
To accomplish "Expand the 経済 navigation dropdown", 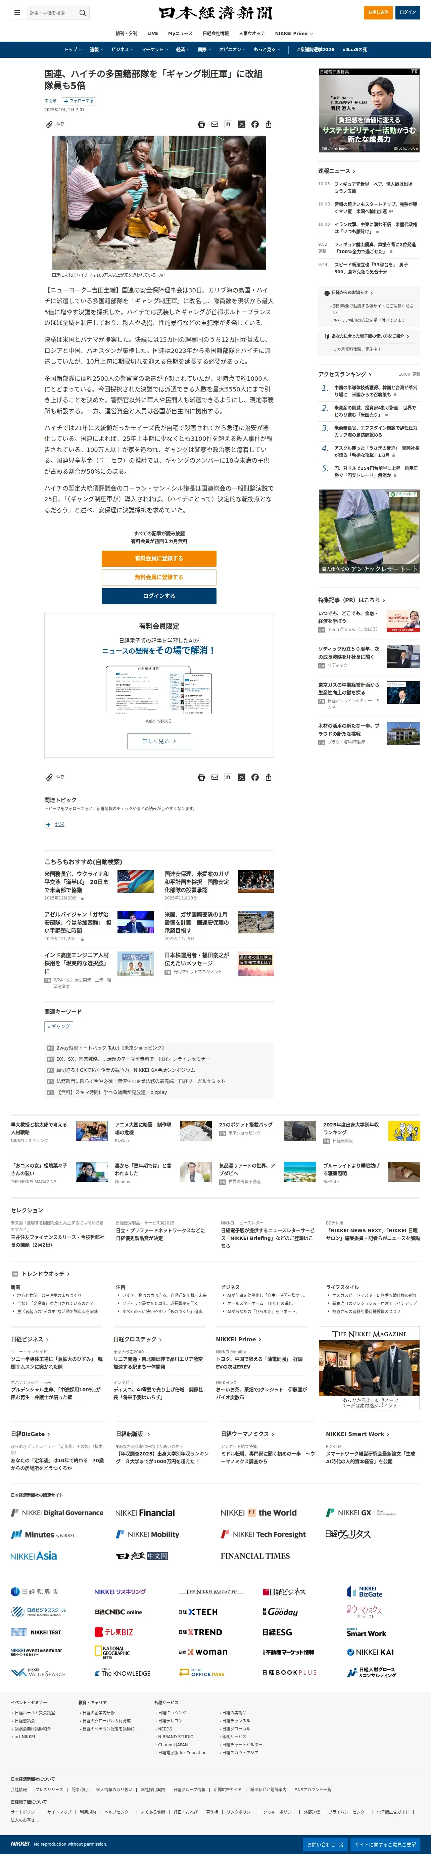I will (183, 50).
